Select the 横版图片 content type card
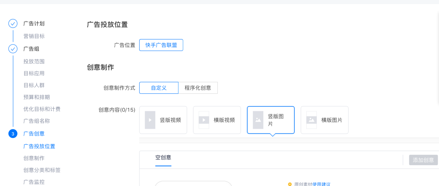The width and height of the screenshot is (439, 186). (x=325, y=120)
